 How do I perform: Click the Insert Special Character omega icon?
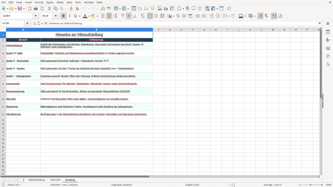[179, 9]
